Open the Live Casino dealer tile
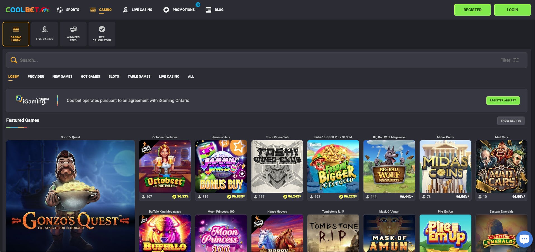 [45, 34]
